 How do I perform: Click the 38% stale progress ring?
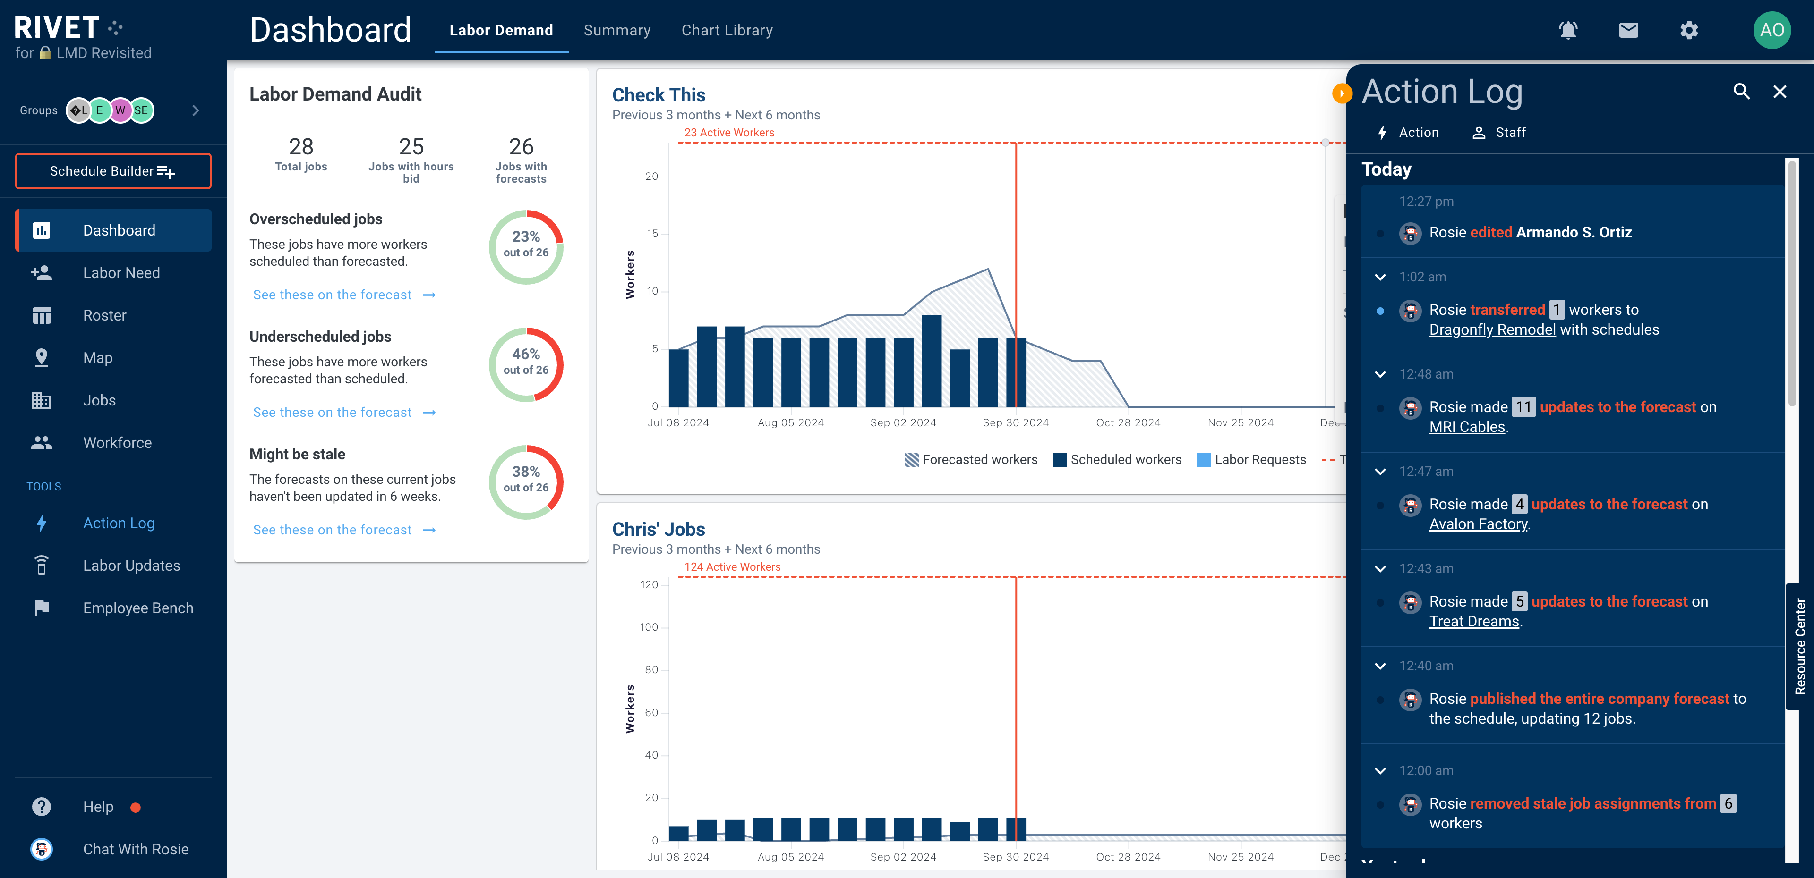pyautogui.click(x=526, y=482)
